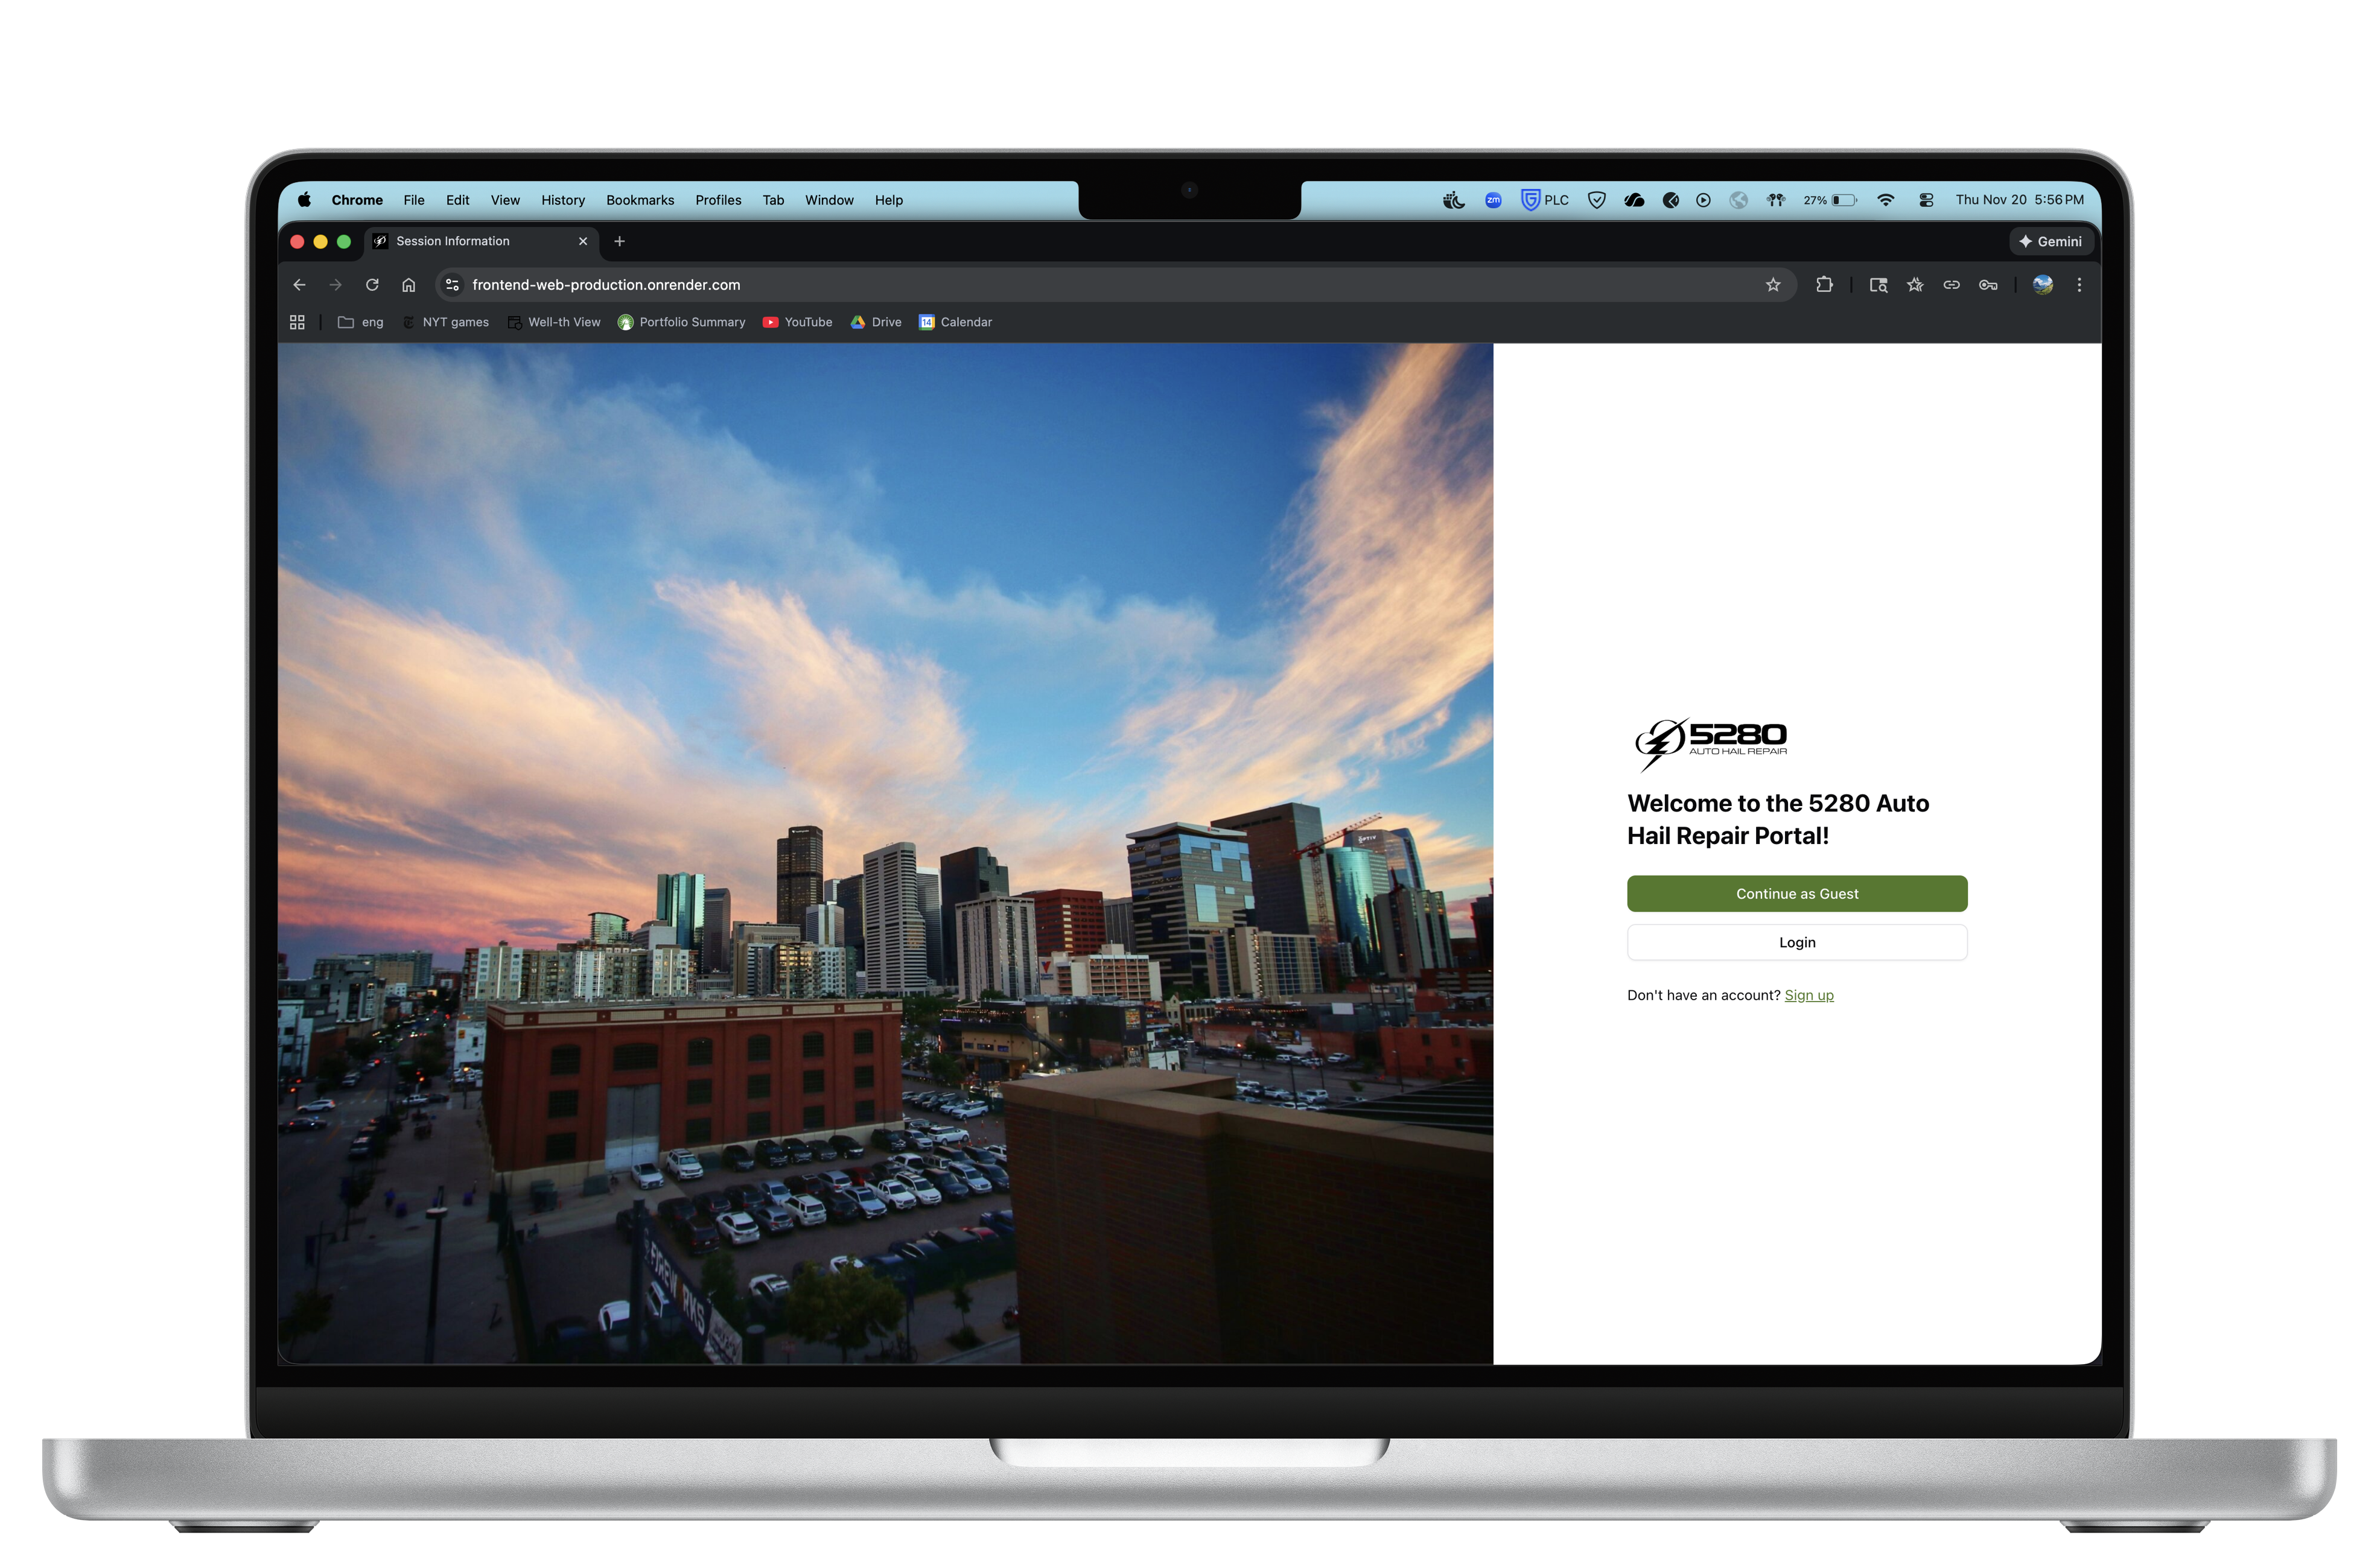Open Google Password Manager key icon
Viewport: 2380px width, 1547px height.
[1988, 285]
